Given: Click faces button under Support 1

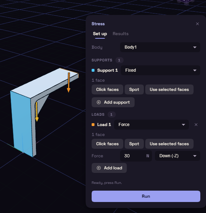Looking at the screenshot, I should [107, 89].
